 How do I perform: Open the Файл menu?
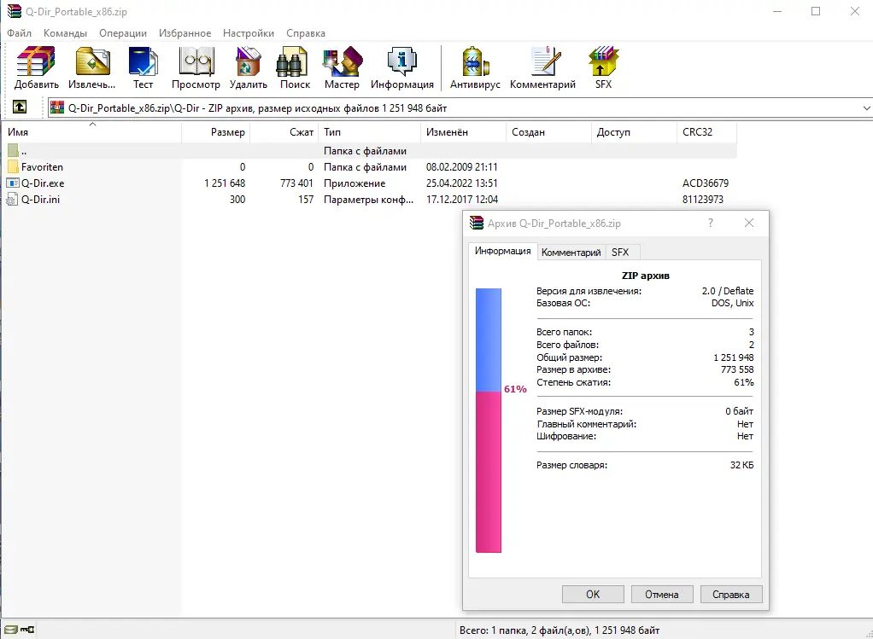point(20,33)
